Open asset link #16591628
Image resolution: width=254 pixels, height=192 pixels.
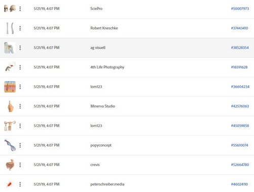[x=239, y=67]
